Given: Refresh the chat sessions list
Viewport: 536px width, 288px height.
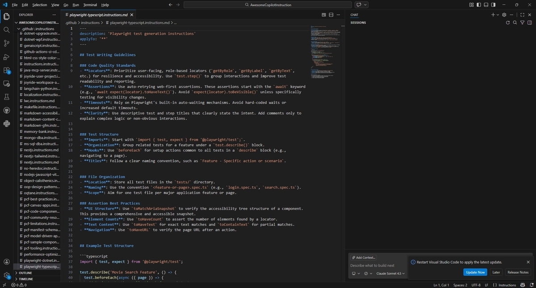Looking at the screenshot, I should 508,22.
